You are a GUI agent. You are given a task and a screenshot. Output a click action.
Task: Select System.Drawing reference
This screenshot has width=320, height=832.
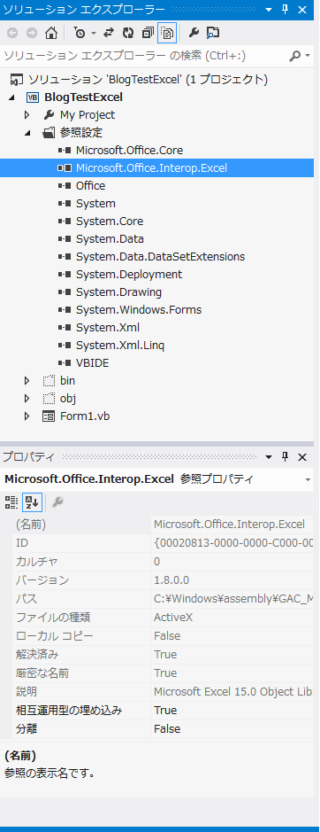118,292
